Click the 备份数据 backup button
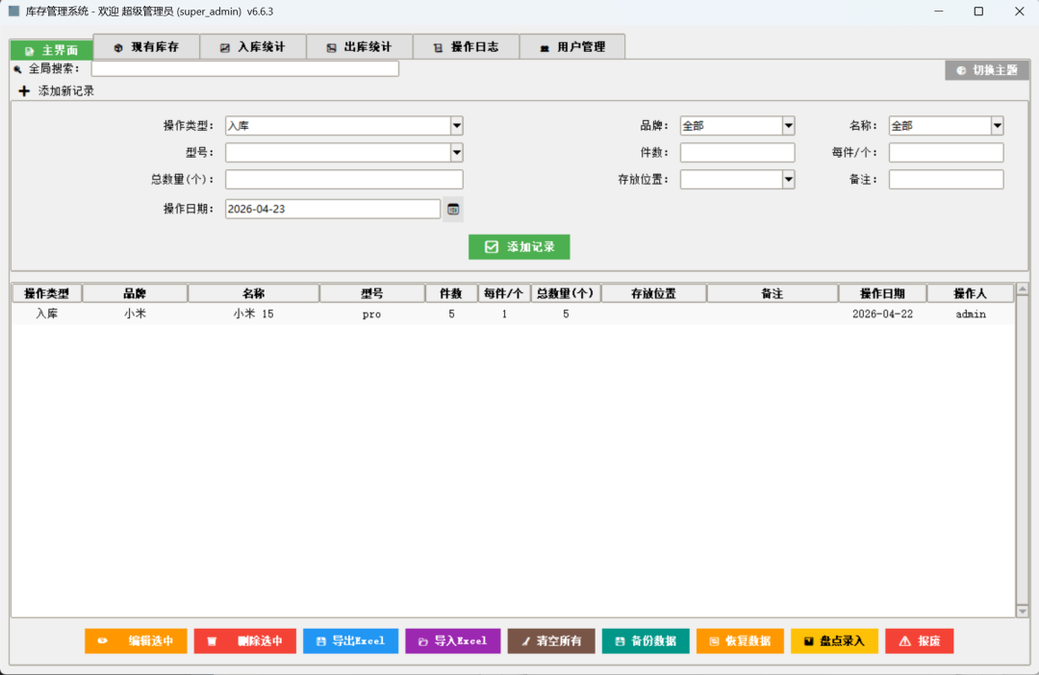 point(645,641)
